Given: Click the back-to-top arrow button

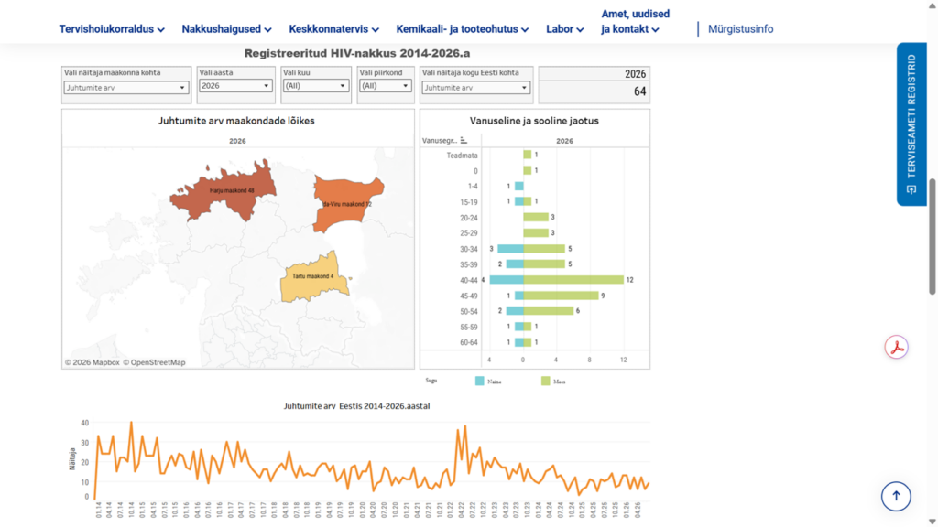Looking at the screenshot, I should point(896,496).
